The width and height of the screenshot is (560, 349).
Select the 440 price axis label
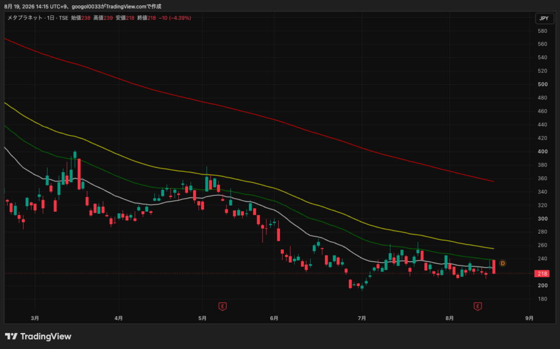(x=542, y=125)
